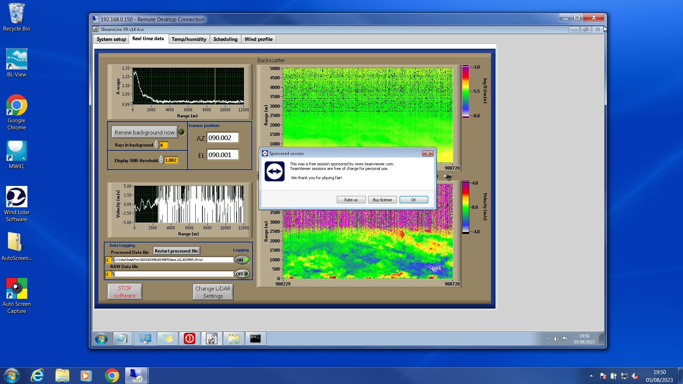This screenshot has width=683, height=384.
Task: Switch to Wind profile tab
Action: (258, 39)
